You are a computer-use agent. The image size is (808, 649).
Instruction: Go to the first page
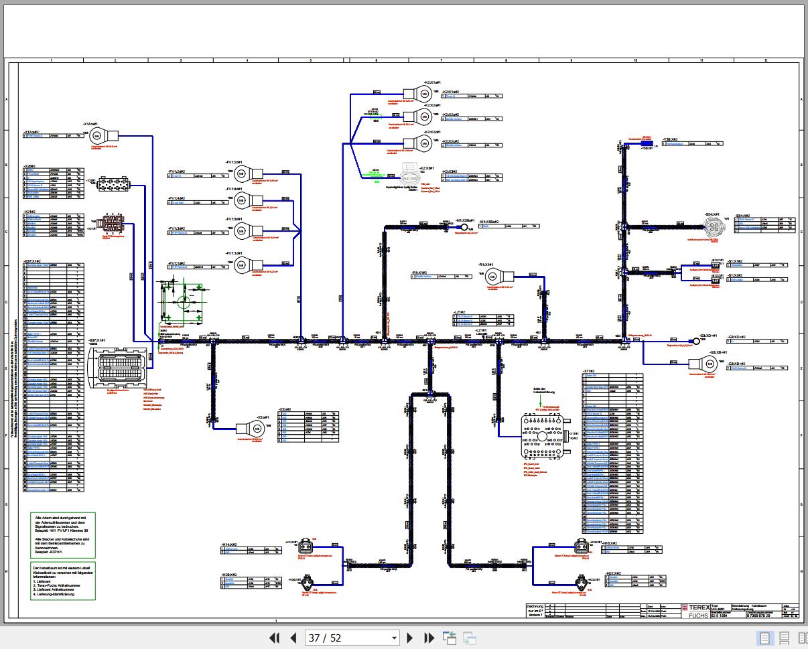coord(275,638)
